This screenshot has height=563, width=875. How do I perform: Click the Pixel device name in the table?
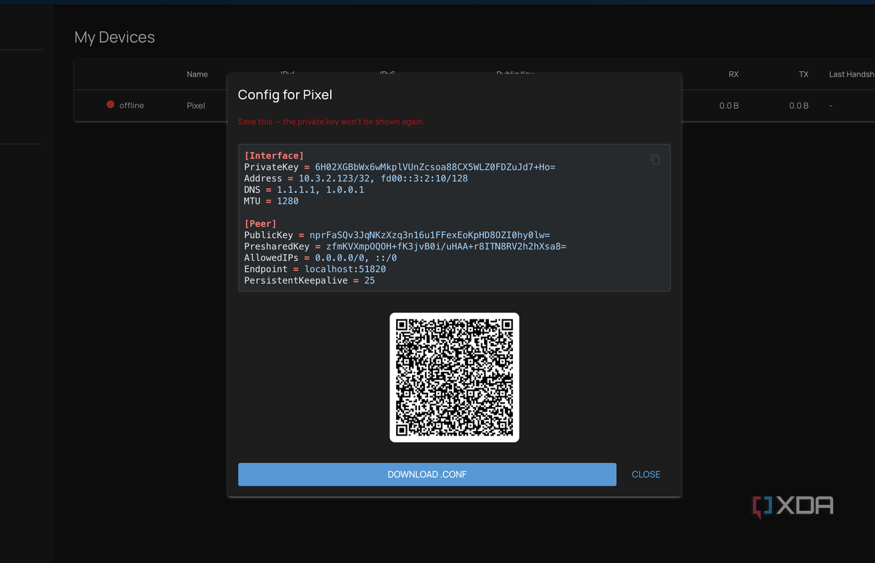[x=196, y=105]
